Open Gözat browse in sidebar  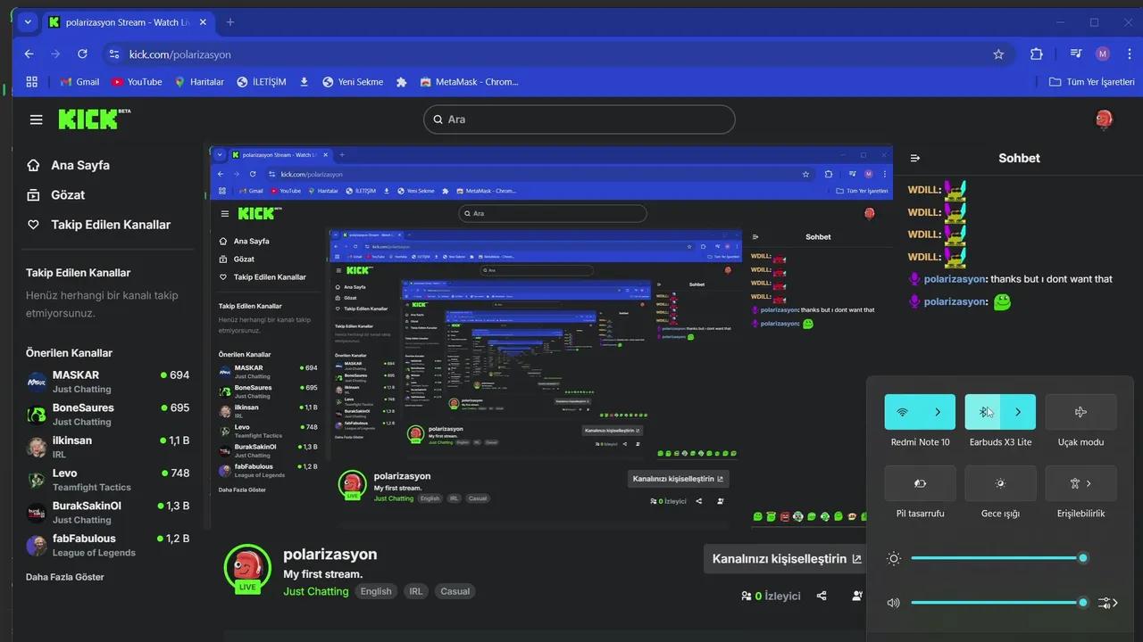coord(56,194)
